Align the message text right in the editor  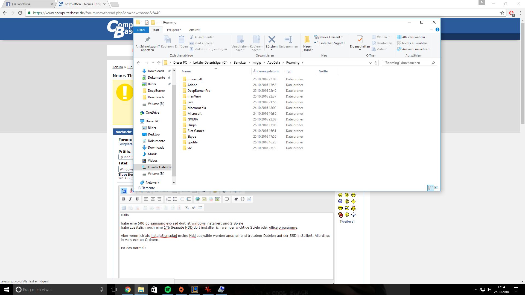[159, 199]
